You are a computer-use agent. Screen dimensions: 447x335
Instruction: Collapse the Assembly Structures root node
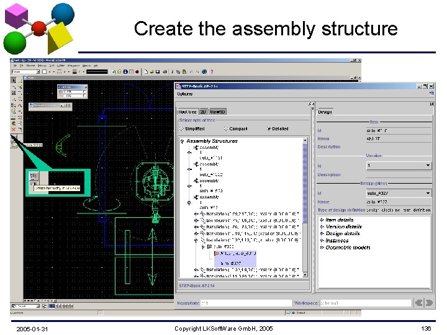pyautogui.click(x=182, y=141)
